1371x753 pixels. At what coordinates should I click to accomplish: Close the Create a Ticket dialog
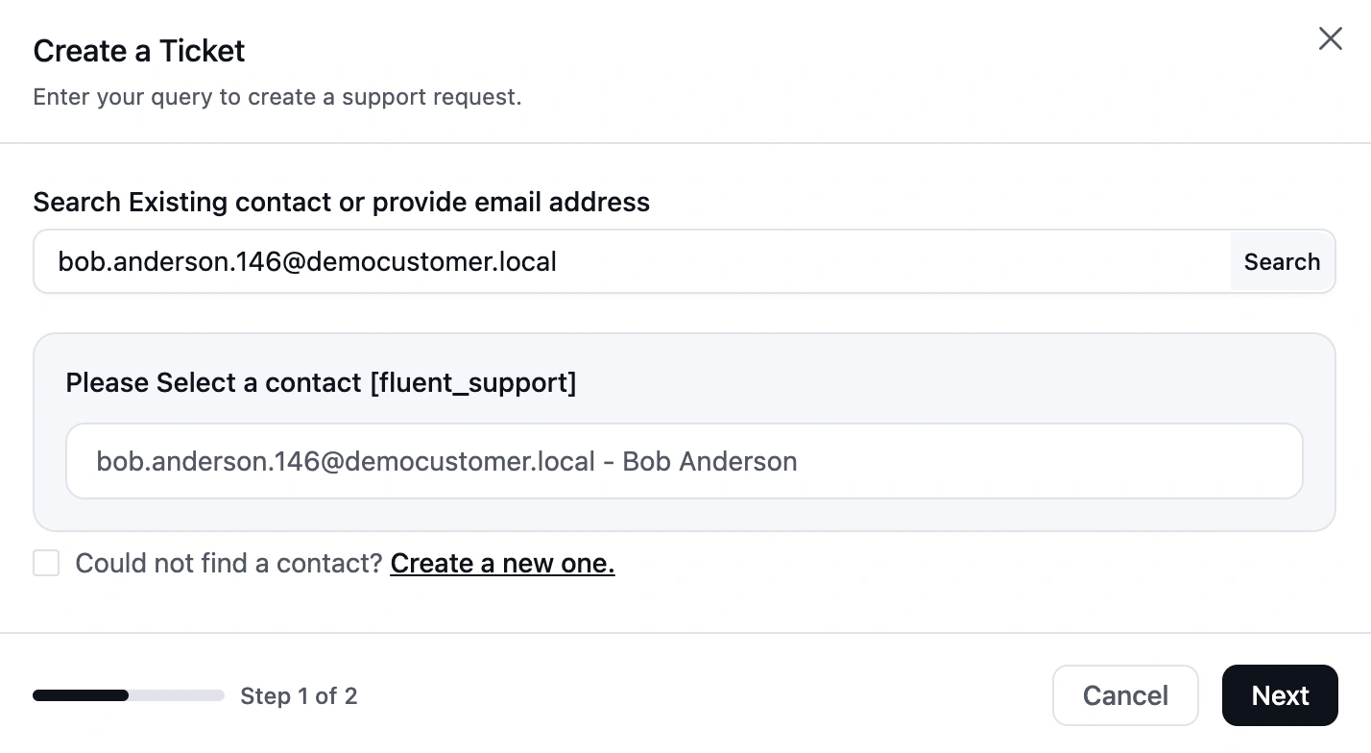(x=1330, y=38)
